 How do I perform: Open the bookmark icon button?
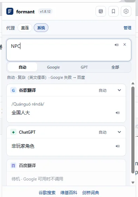click(113, 11)
